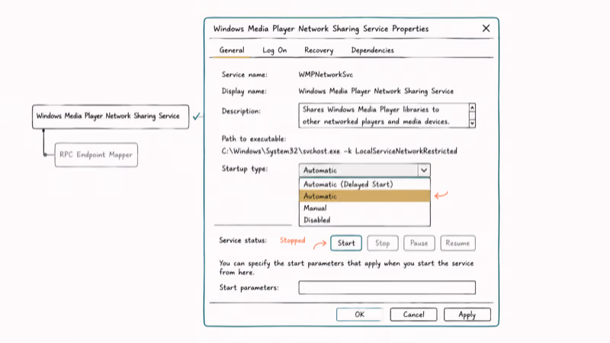
Task: Focus the Start parameters input field
Action: coord(387,287)
